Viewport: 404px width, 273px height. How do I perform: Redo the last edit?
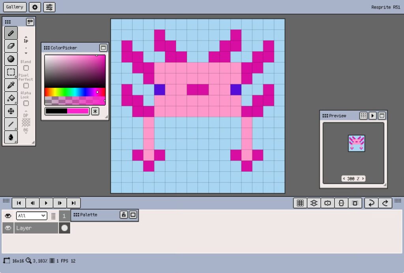click(384, 203)
